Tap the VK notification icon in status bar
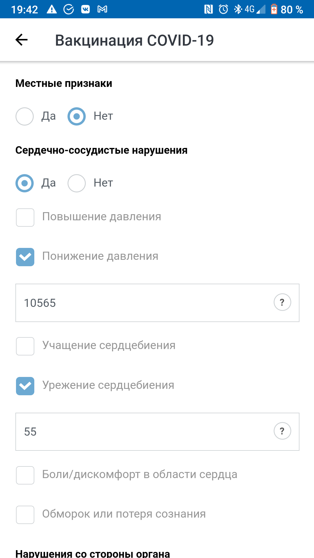 (x=85, y=9)
